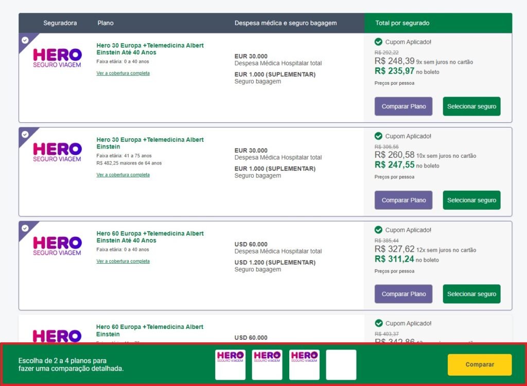This screenshot has width=527, height=386.
Task: Open the second Hero thumbnail in the comparison bar
Action: pos(267,365)
